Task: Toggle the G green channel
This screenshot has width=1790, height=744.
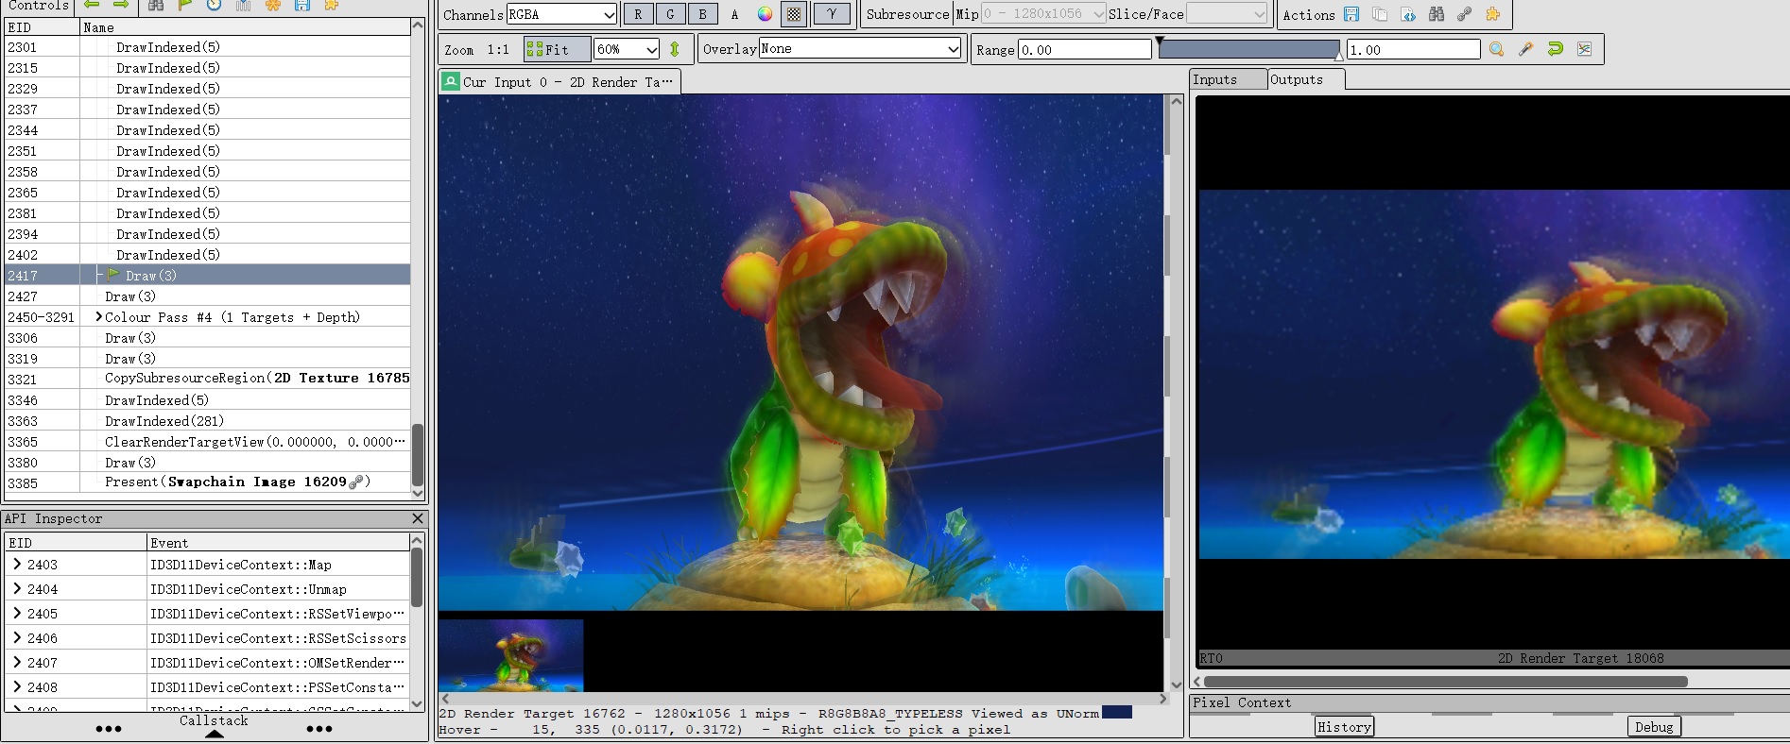Action: click(670, 14)
